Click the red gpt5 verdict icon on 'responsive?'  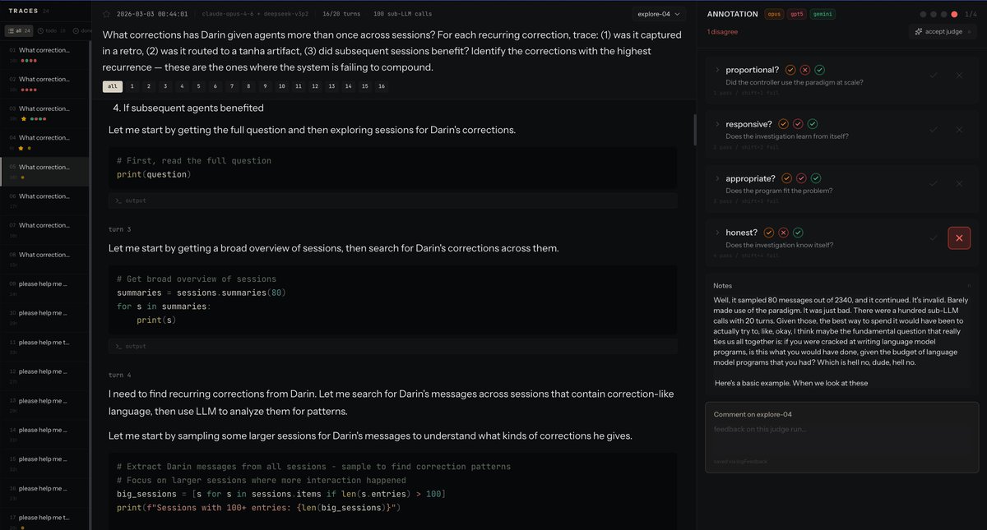point(798,124)
